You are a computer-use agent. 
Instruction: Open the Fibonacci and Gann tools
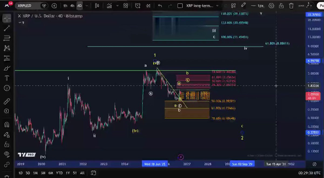[7, 38]
